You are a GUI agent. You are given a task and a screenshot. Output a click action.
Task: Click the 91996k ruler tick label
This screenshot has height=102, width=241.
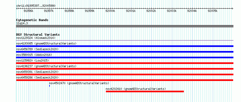coord(28,11)
